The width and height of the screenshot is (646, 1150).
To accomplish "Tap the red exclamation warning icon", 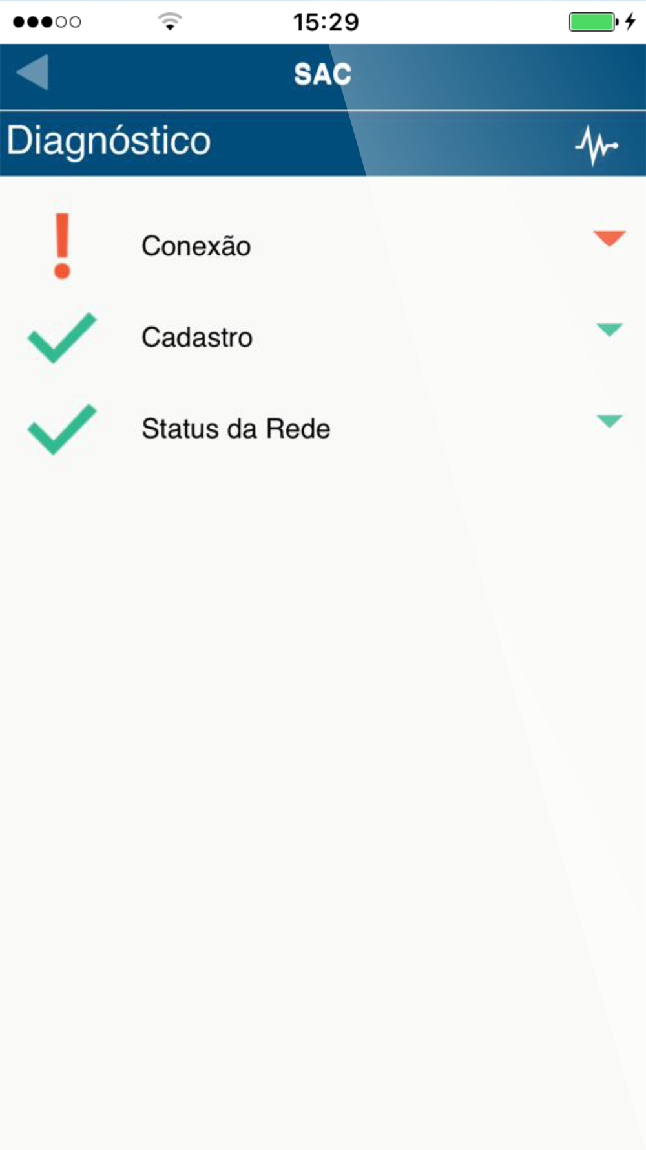I will 62,246.
